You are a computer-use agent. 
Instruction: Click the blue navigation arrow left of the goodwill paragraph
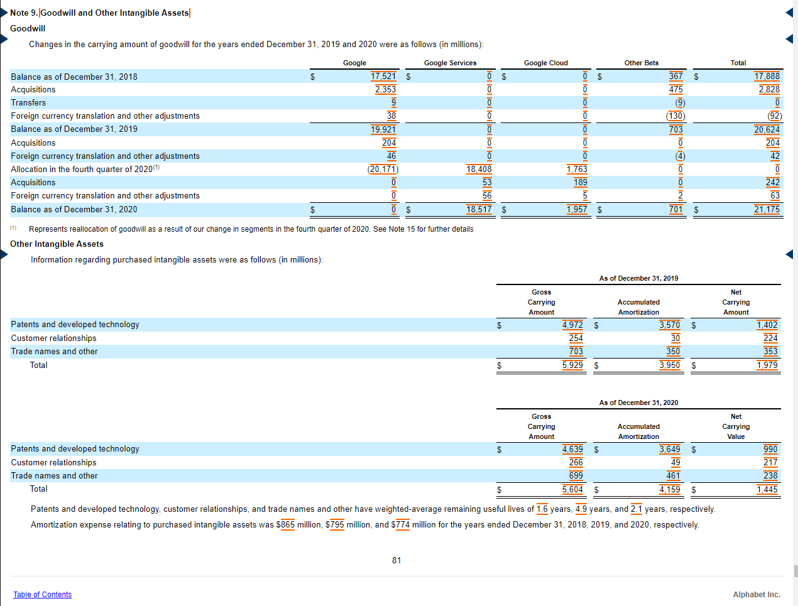pyautogui.click(x=3, y=39)
